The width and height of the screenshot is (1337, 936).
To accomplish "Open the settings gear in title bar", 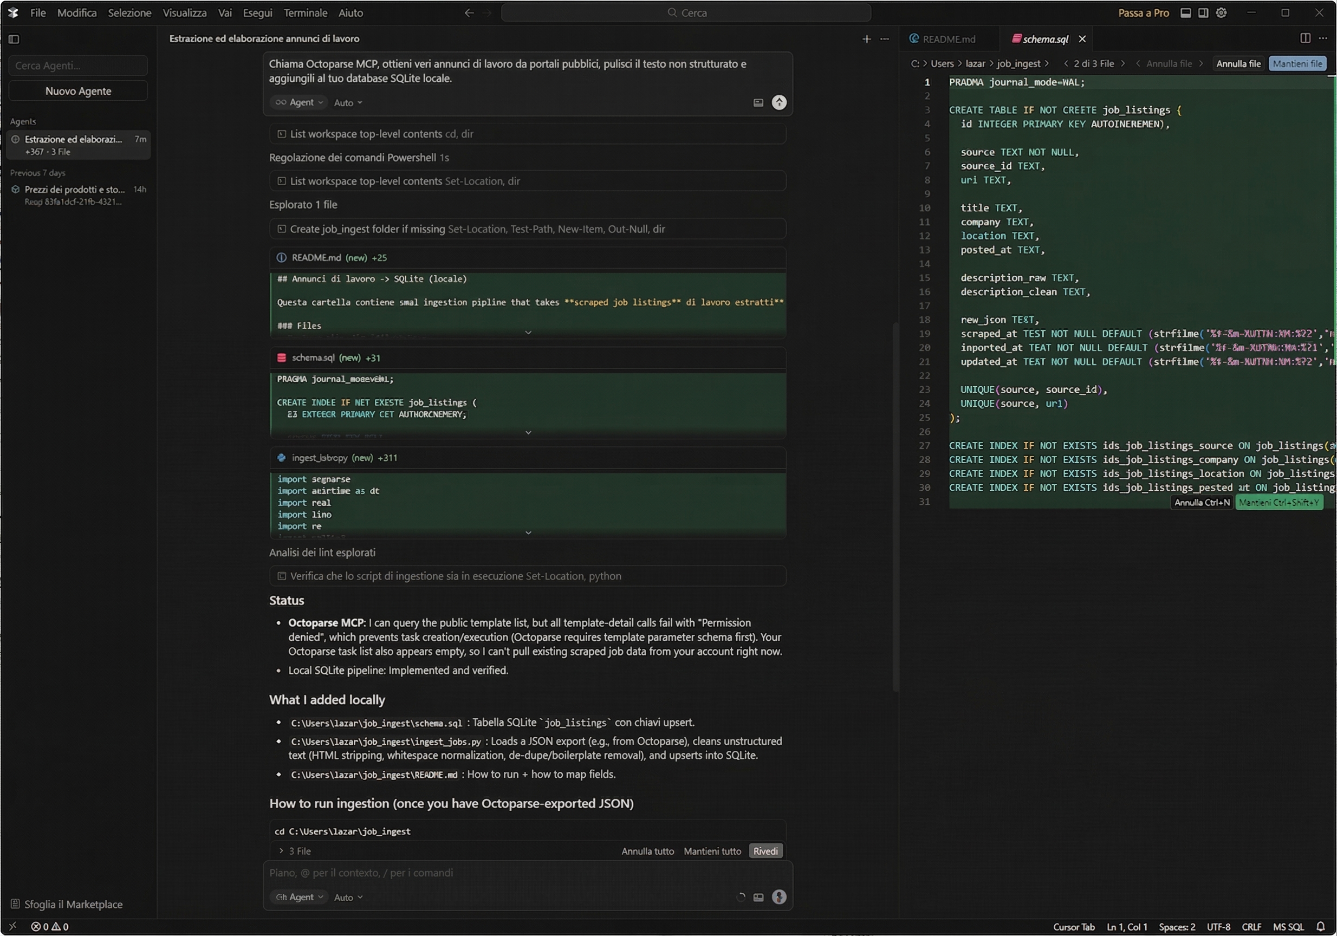I will point(1221,13).
